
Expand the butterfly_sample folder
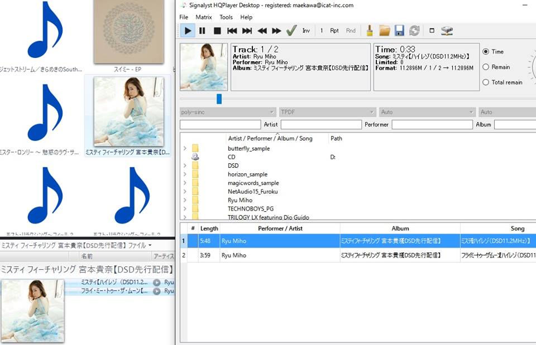click(185, 148)
